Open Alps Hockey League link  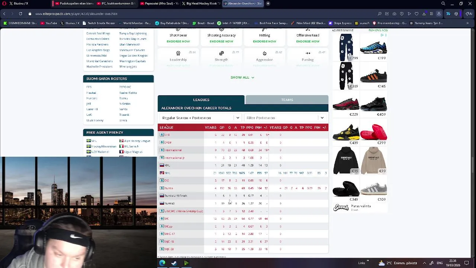(137, 141)
